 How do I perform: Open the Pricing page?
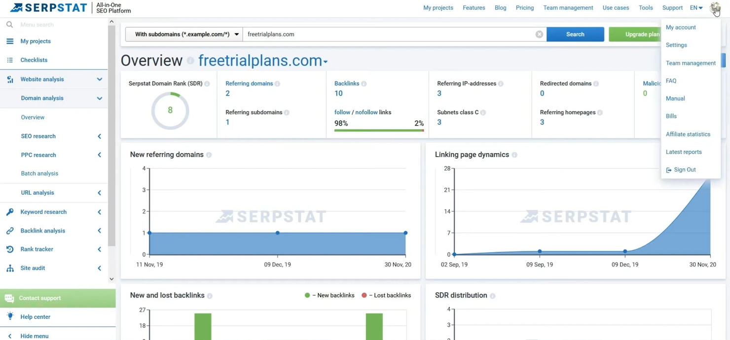pyautogui.click(x=524, y=7)
